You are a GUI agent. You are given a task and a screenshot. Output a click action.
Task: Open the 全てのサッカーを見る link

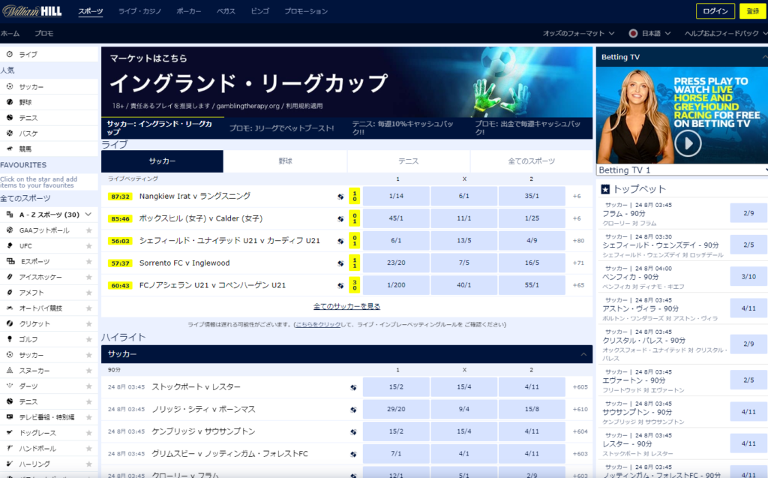point(346,306)
